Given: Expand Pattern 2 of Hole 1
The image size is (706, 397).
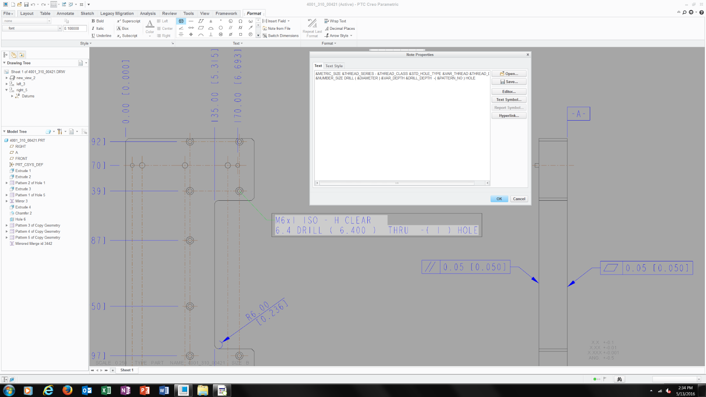Looking at the screenshot, I should [x=7, y=183].
